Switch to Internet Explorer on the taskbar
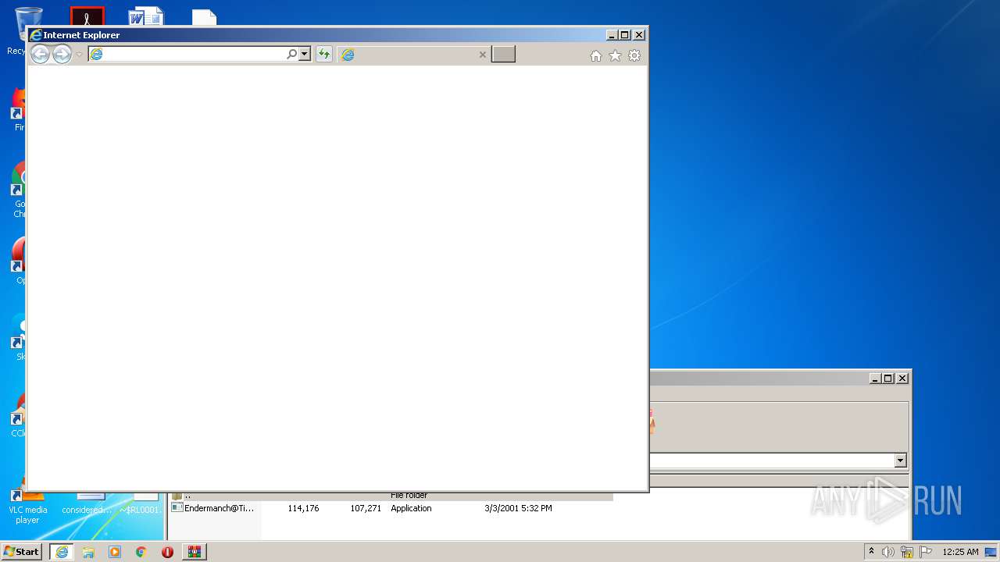This screenshot has width=1000, height=562. (62, 551)
